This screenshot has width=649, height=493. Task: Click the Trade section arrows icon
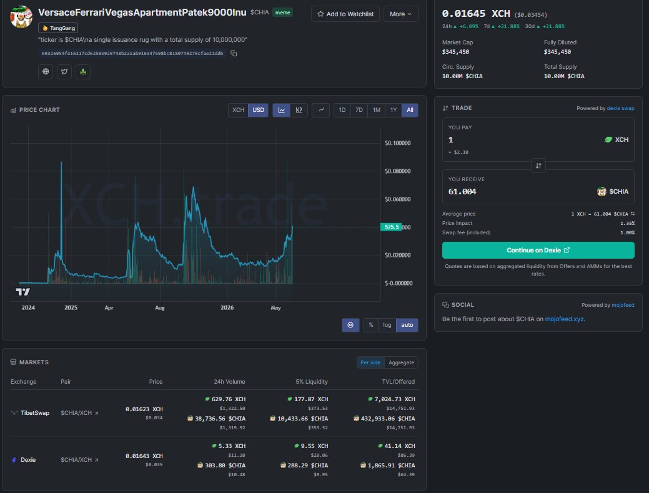coord(445,108)
